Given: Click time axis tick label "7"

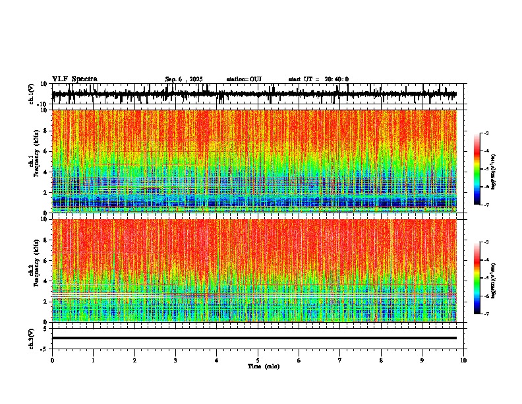Looking at the screenshot, I should coord(340,360).
